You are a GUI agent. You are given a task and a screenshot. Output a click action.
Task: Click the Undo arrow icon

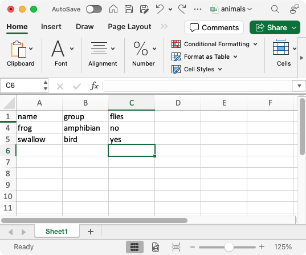160,9
